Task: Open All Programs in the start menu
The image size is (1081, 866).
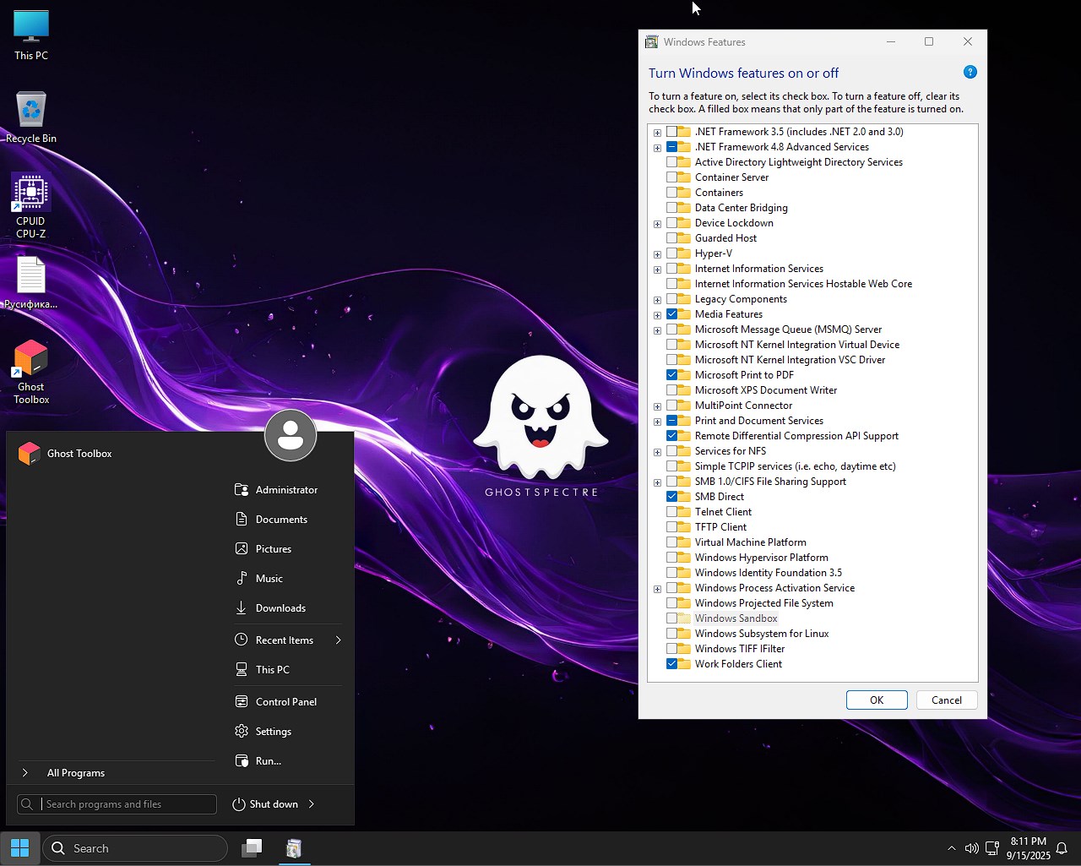Action: [76, 772]
